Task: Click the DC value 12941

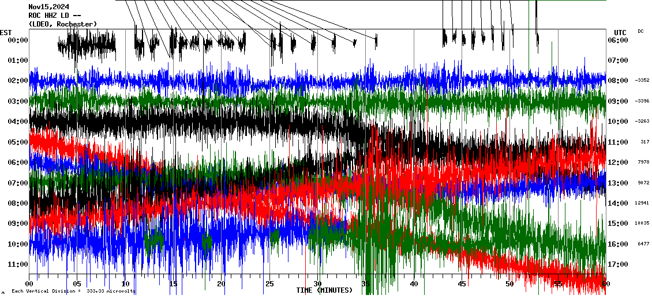Action: (642, 203)
